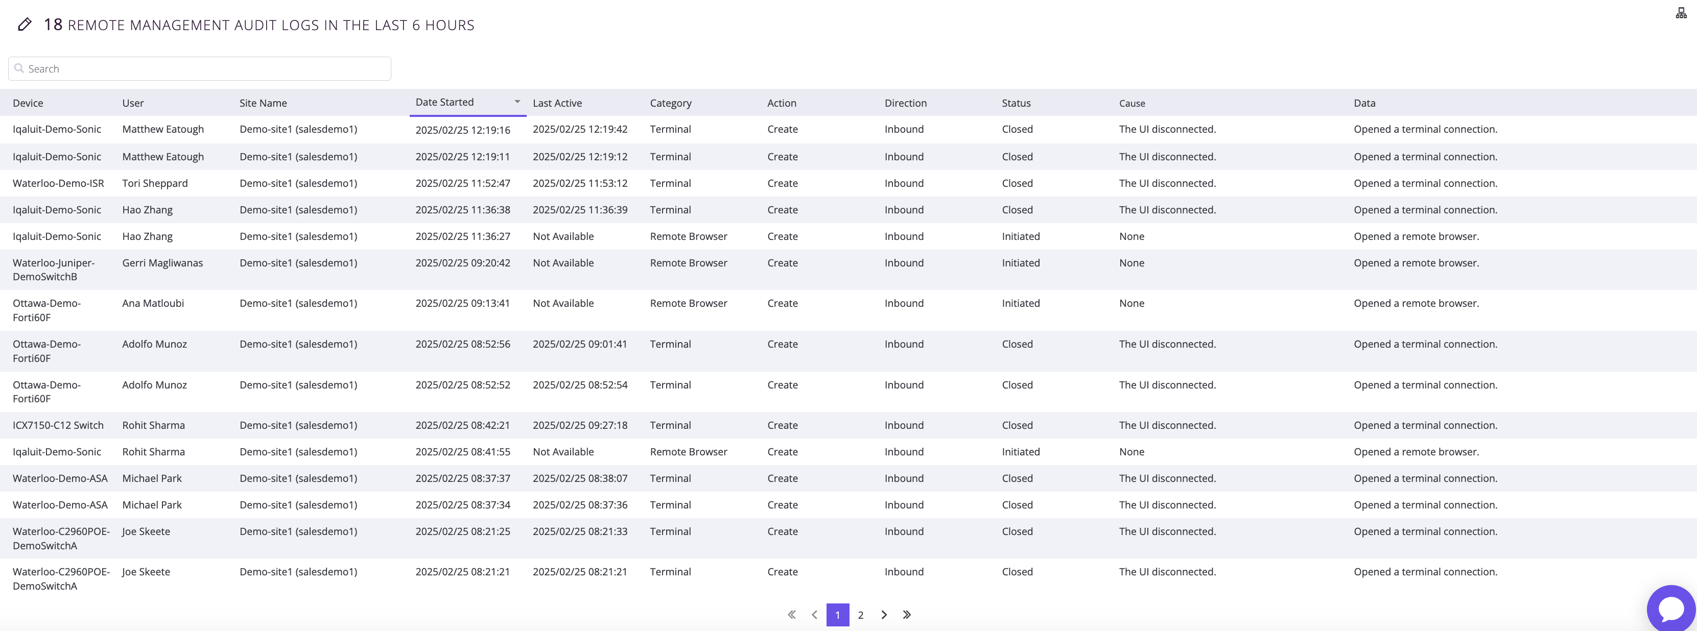Click device Waterloo-Juniper-DemoSwitchB

click(54, 270)
